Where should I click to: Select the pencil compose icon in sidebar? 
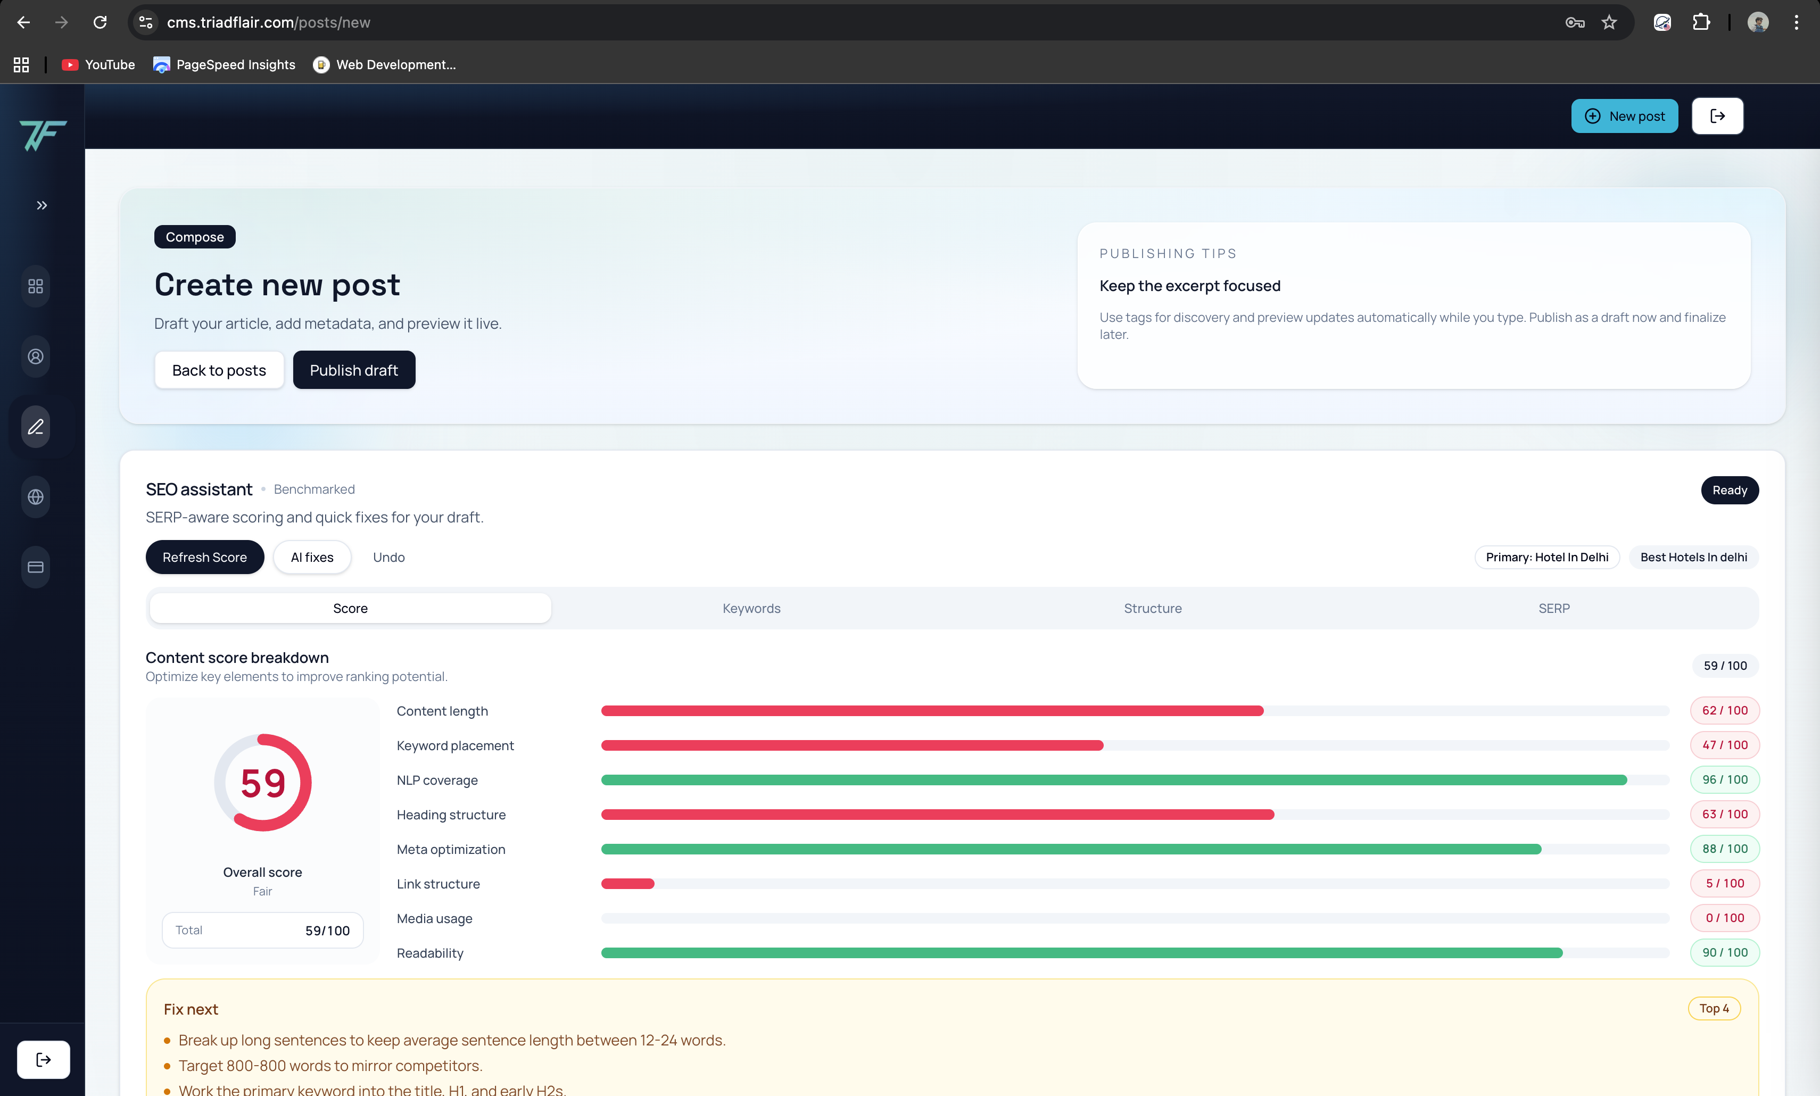coord(35,426)
